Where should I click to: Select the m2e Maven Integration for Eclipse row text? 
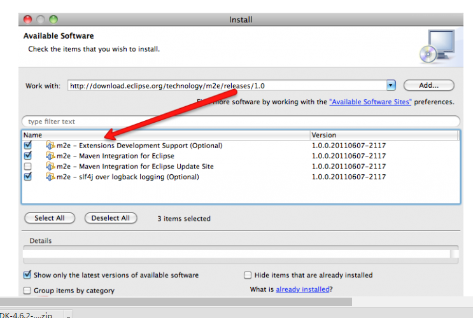[x=115, y=156]
